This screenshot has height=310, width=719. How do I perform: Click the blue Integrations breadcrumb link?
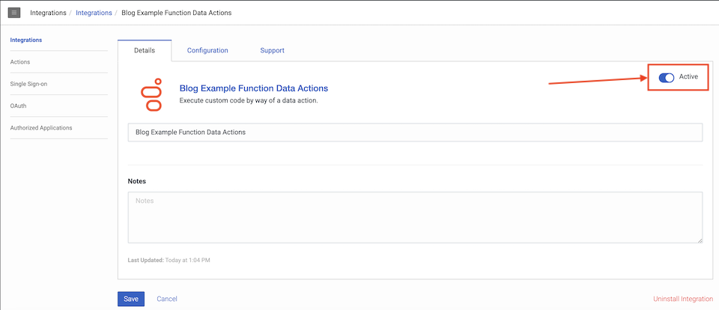[x=94, y=13]
